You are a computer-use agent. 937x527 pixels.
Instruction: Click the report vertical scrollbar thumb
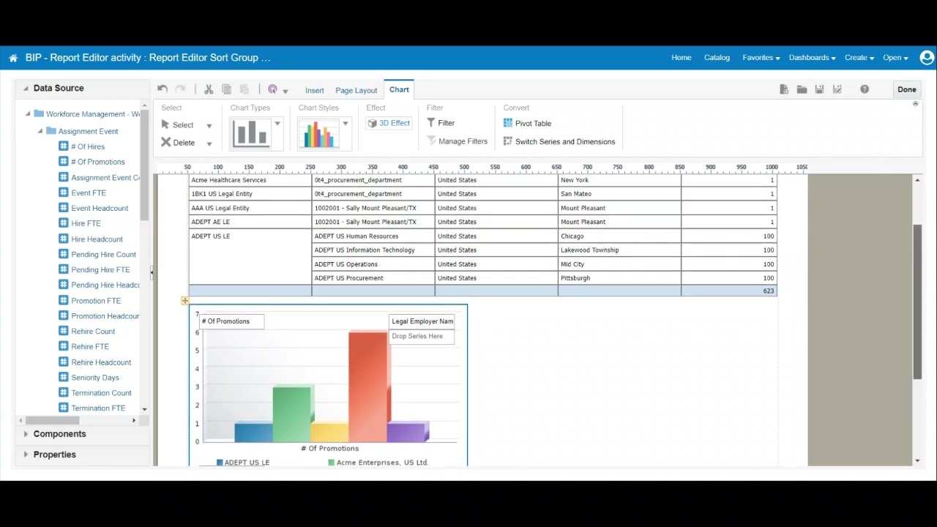[917, 302]
